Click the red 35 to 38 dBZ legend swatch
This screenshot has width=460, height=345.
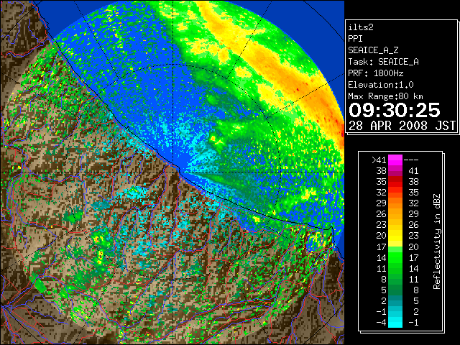(395, 182)
